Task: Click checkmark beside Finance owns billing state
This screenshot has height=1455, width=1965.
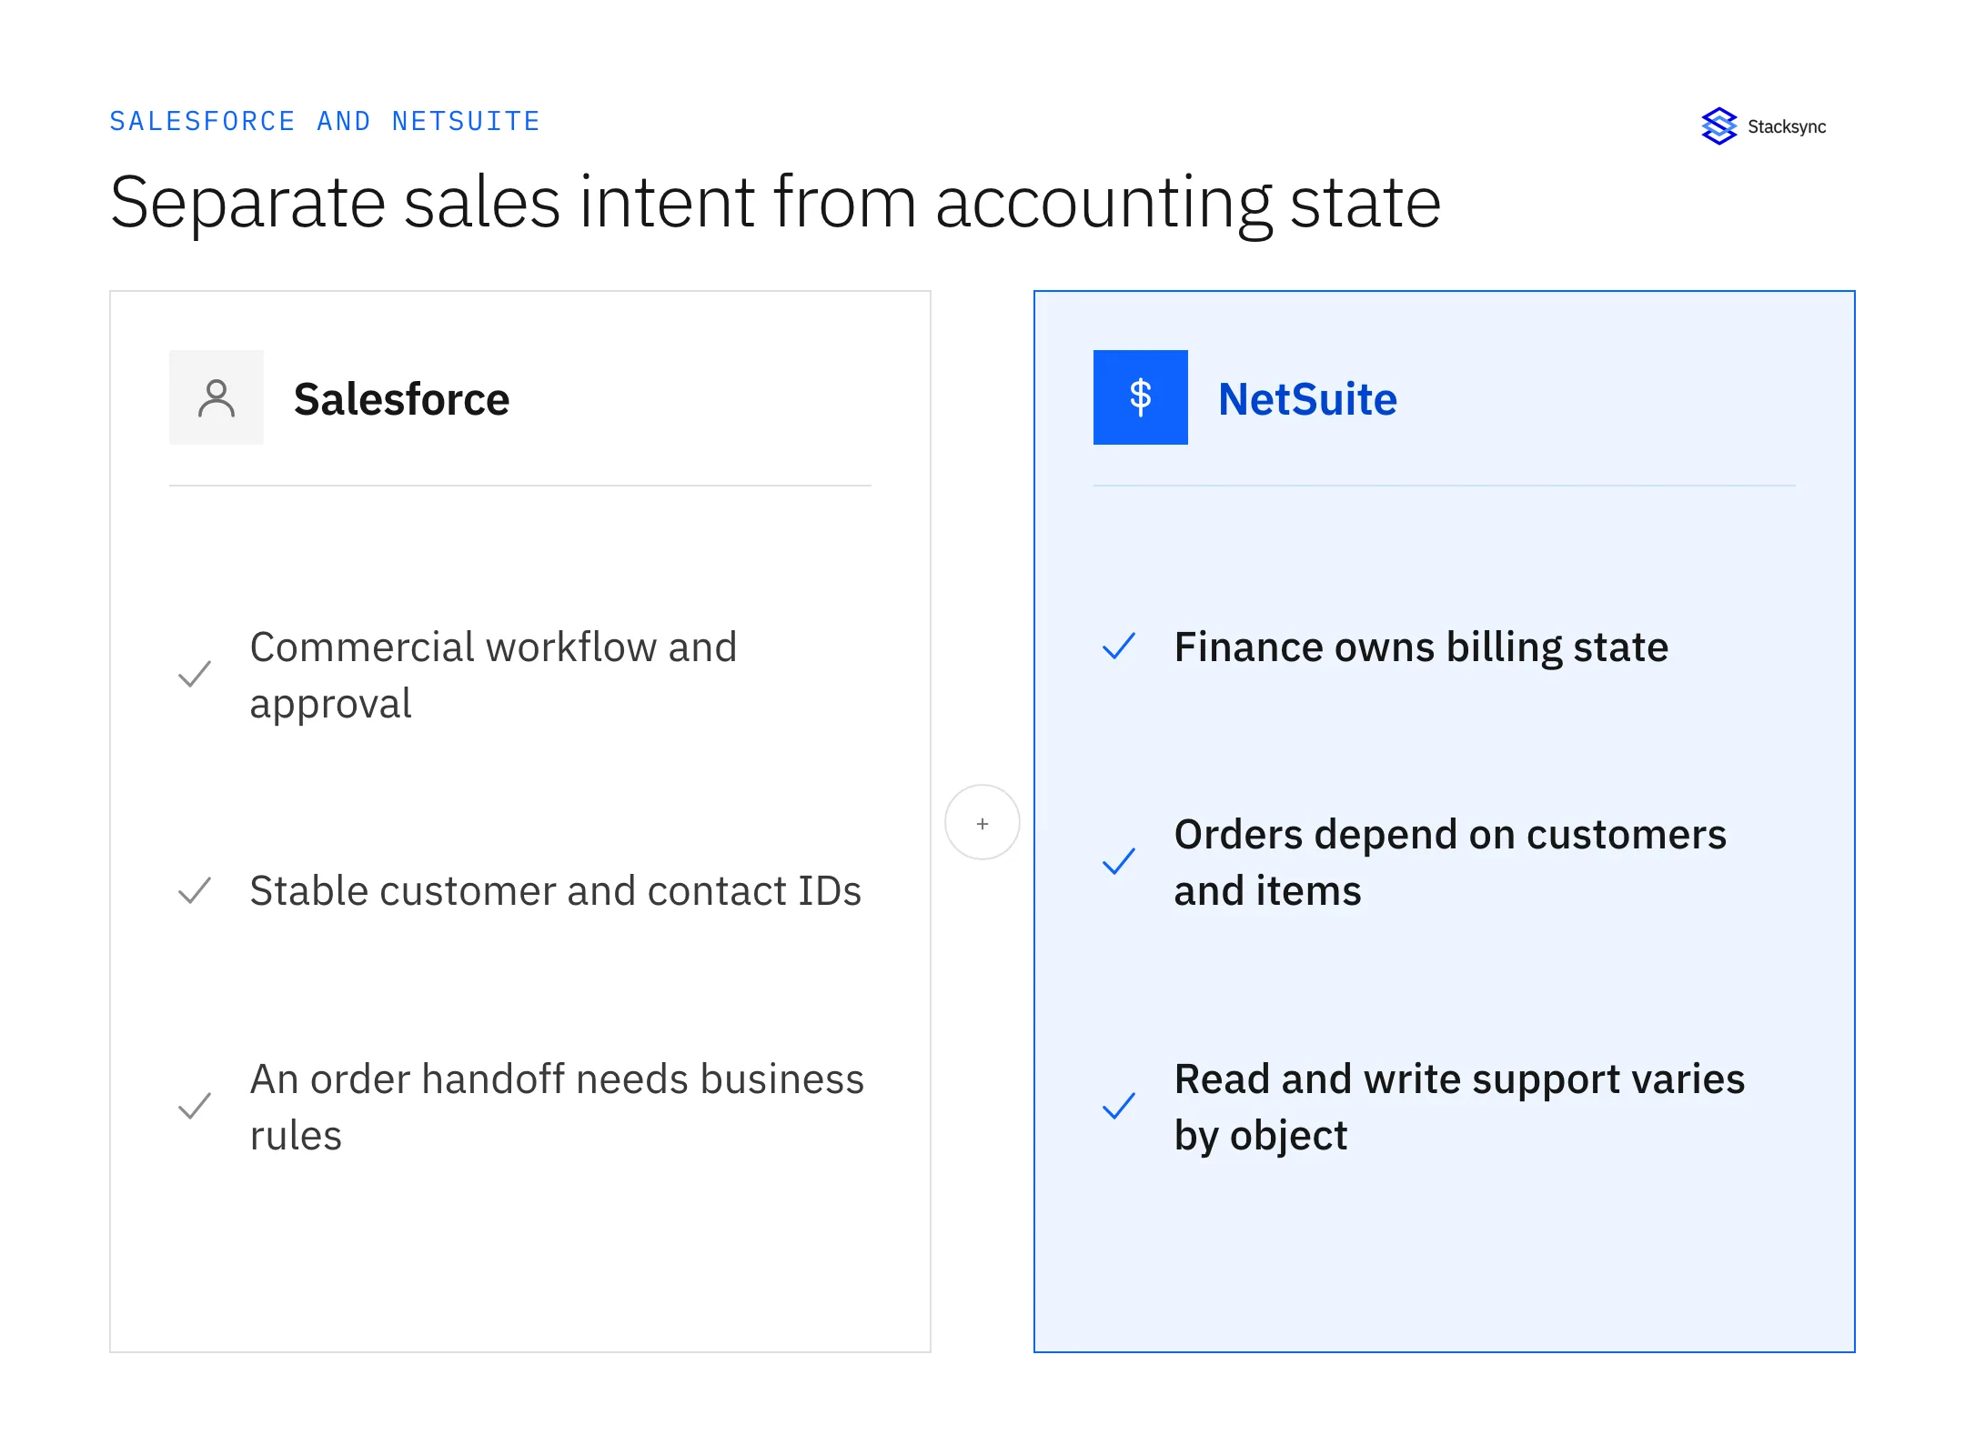Action: pos(1119,647)
